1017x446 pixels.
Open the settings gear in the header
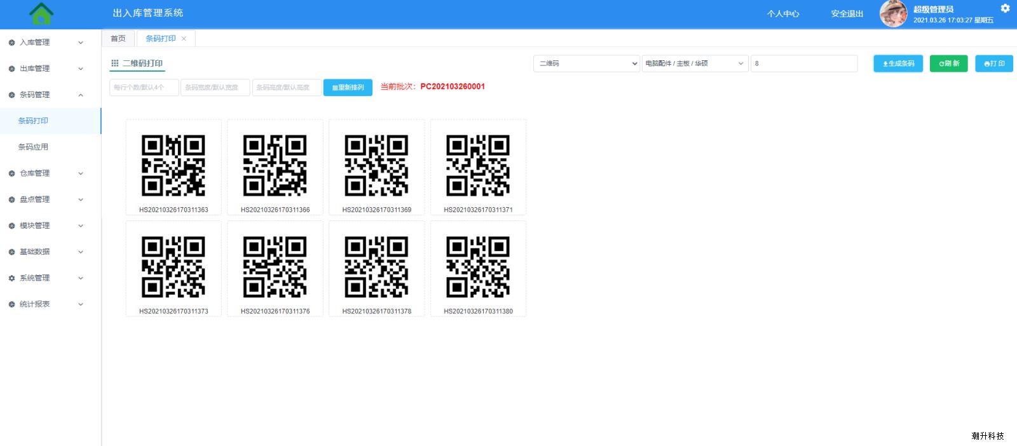point(1005,8)
